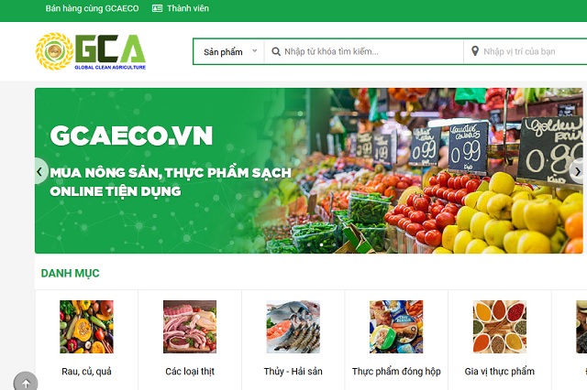This screenshot has height=390, width=587.
Task: Click the GCAECO.VN promotional banner
Action: (x=309, y=170)
